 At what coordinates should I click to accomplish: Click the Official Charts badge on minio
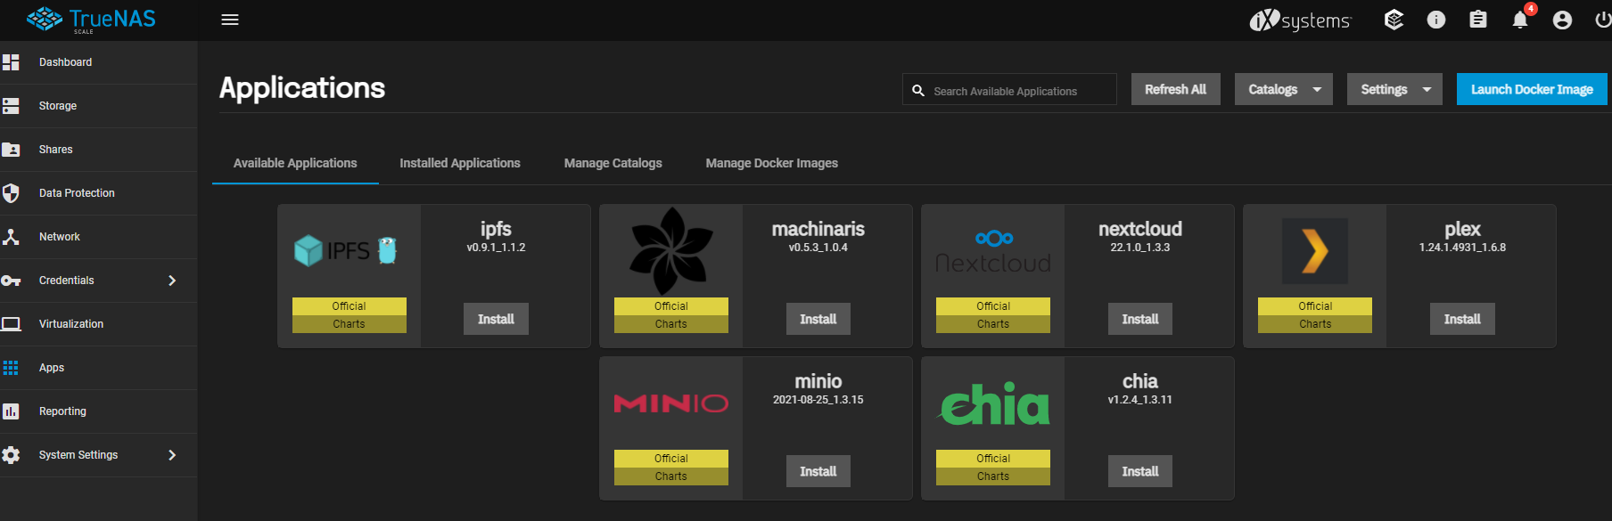[671, 468]
